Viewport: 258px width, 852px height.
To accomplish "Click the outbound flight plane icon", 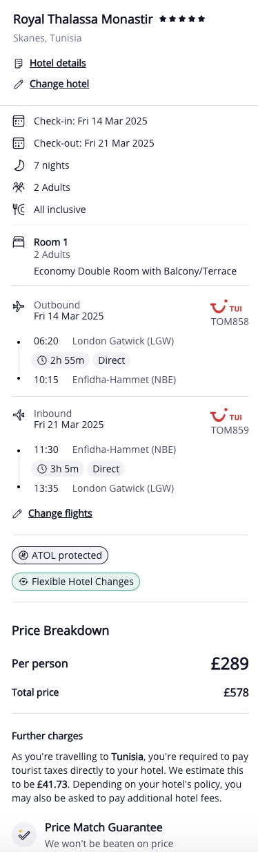I will click(19, 306).
